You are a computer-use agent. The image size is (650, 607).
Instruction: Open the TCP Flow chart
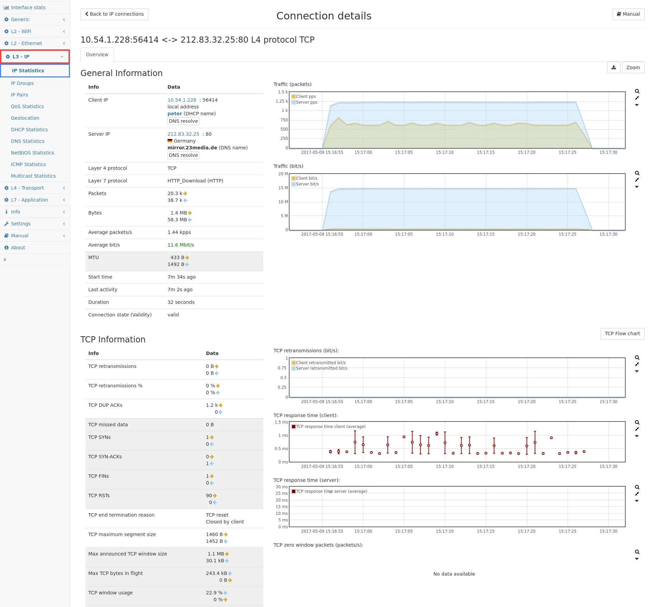[x=622, y=334]
